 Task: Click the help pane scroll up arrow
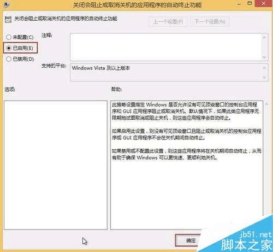coord(266,104)
